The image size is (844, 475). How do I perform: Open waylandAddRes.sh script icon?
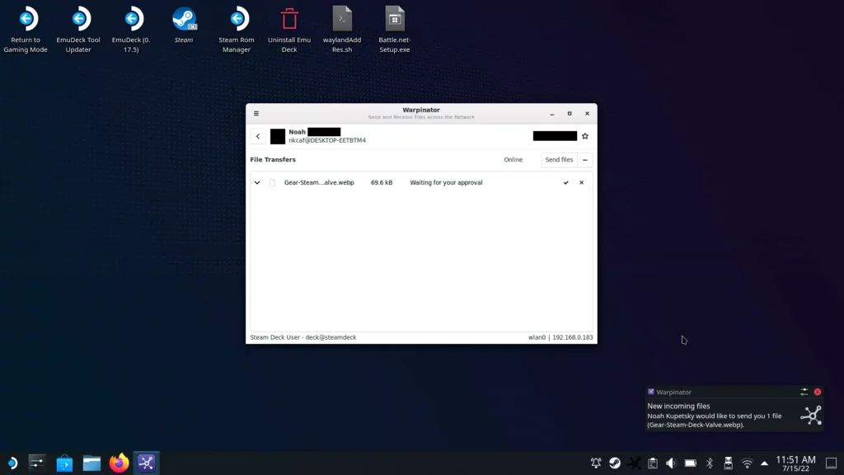pyautogui.click(x=342, y=30)
